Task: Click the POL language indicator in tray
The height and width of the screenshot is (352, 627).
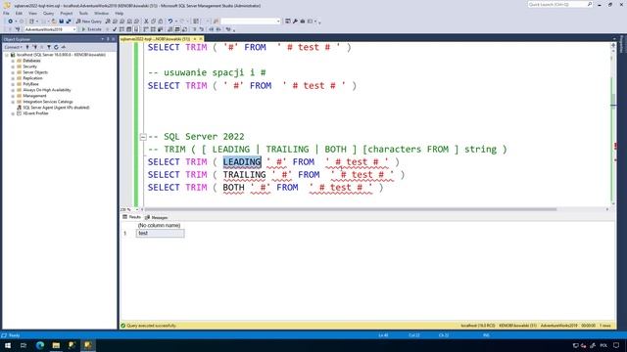Action: (603, 345)
